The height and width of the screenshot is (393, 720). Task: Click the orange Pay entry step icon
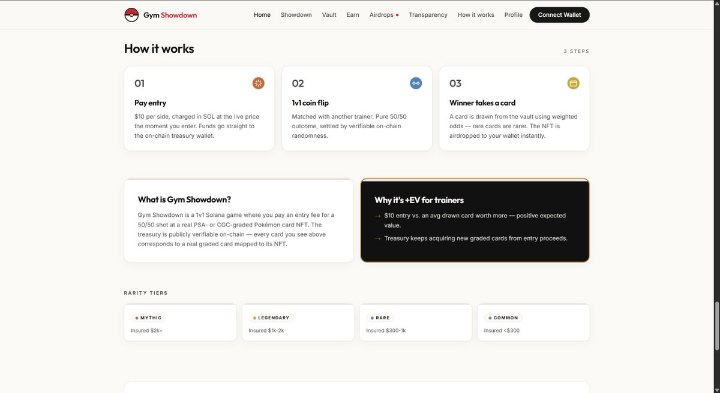258,83
